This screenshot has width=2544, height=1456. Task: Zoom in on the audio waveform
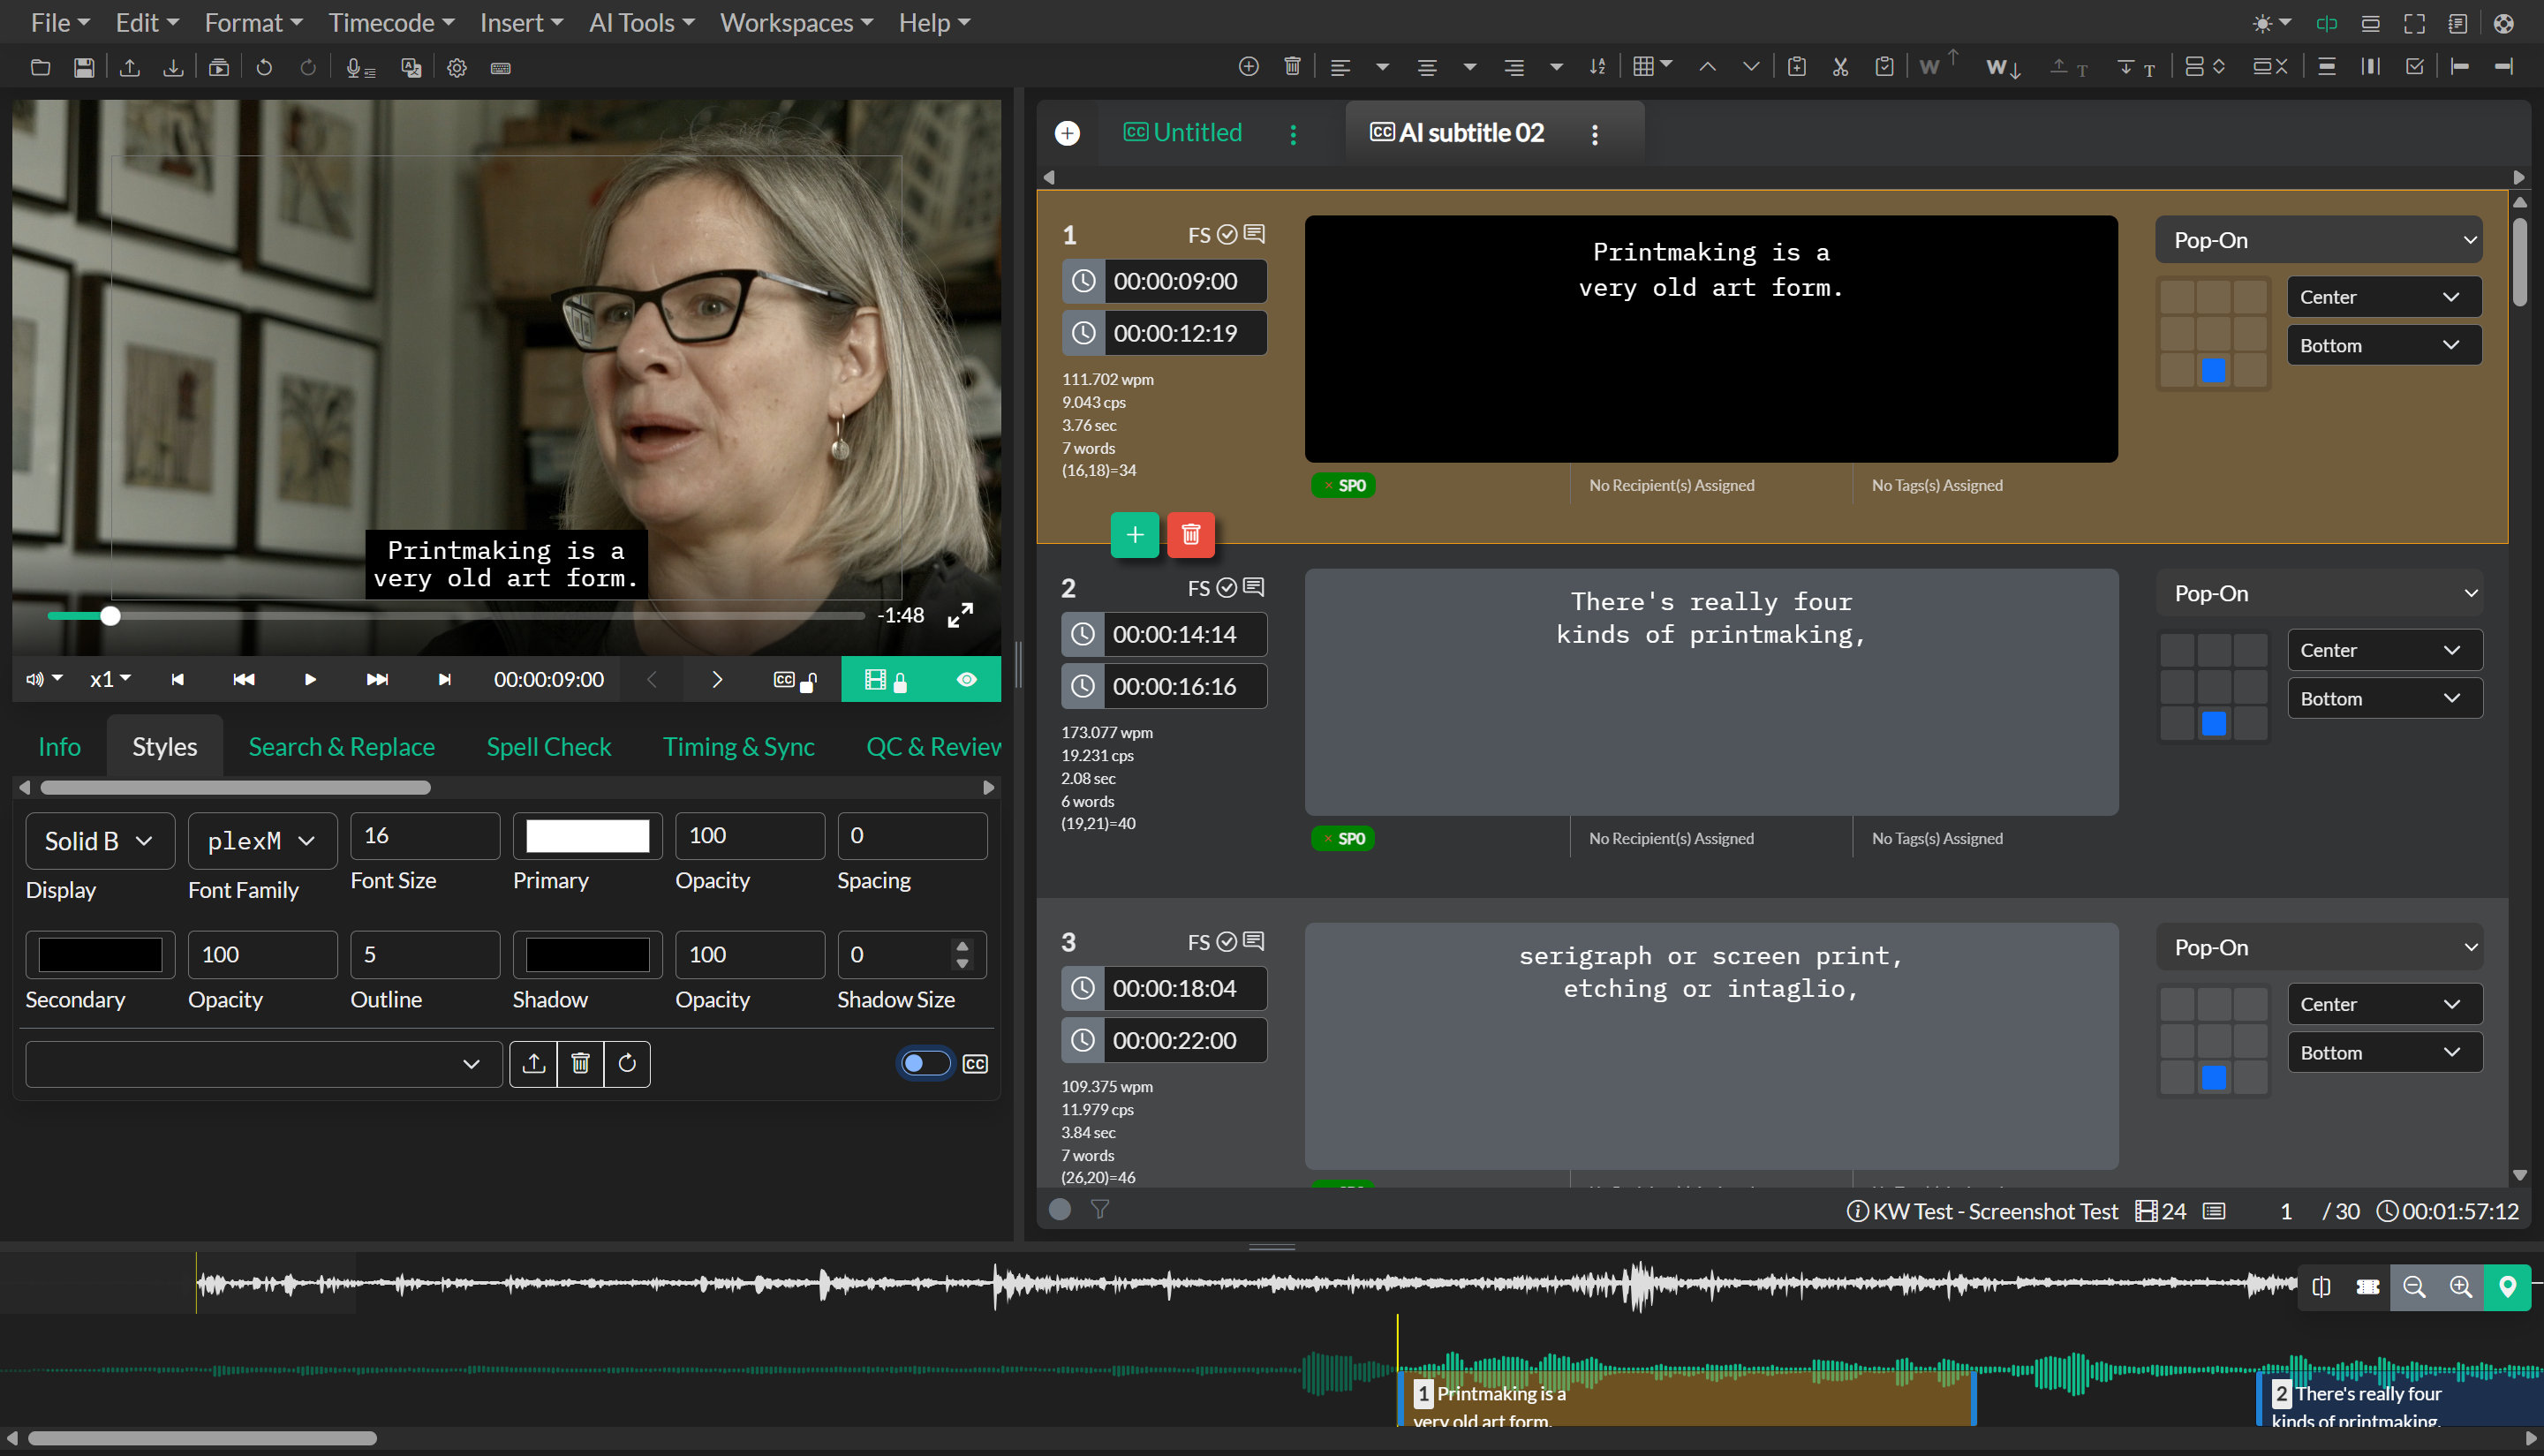pyautogui.click(x=2461, y=1287)
